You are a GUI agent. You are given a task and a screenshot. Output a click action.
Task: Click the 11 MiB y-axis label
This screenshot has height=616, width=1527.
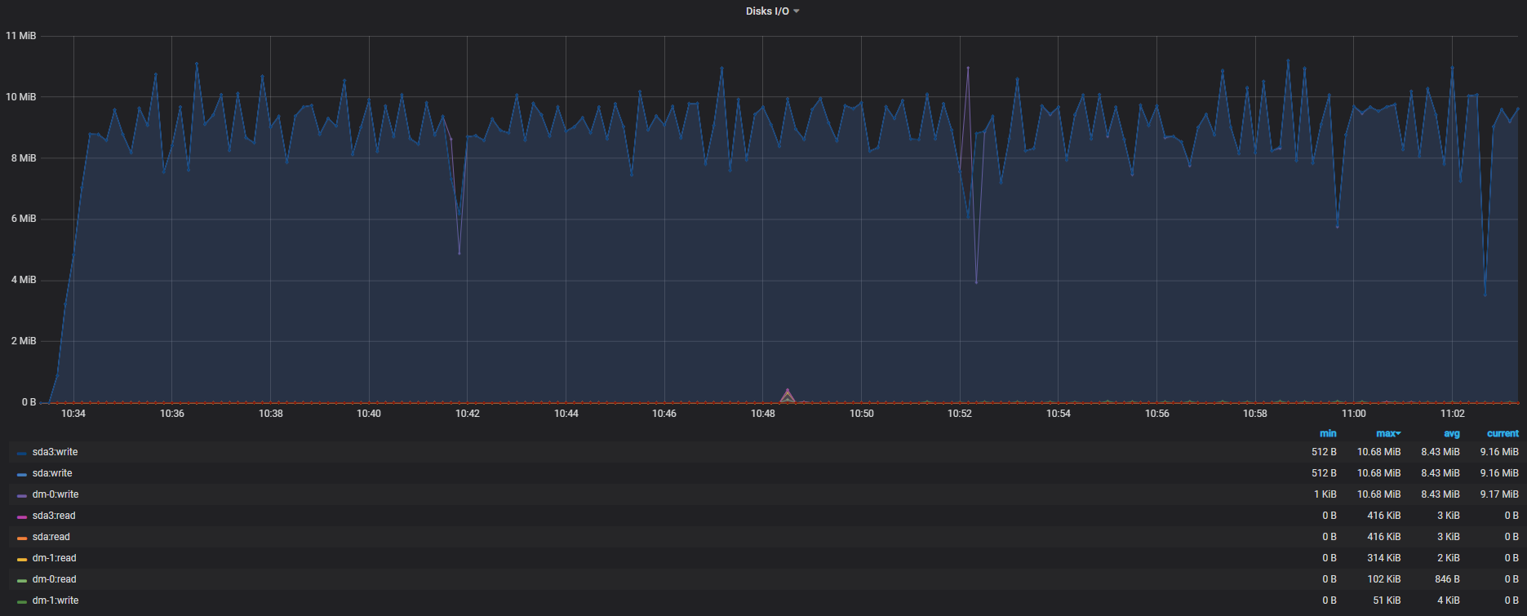click(x=21, y=36)
